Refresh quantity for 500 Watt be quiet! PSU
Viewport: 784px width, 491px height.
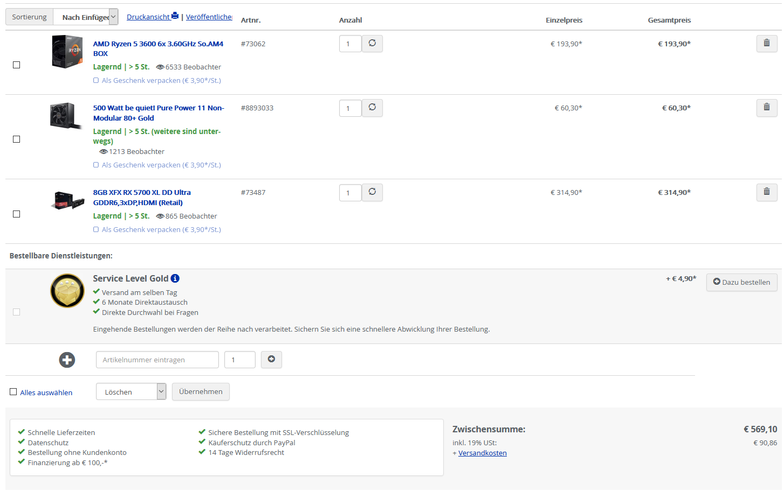coord(372,108)
